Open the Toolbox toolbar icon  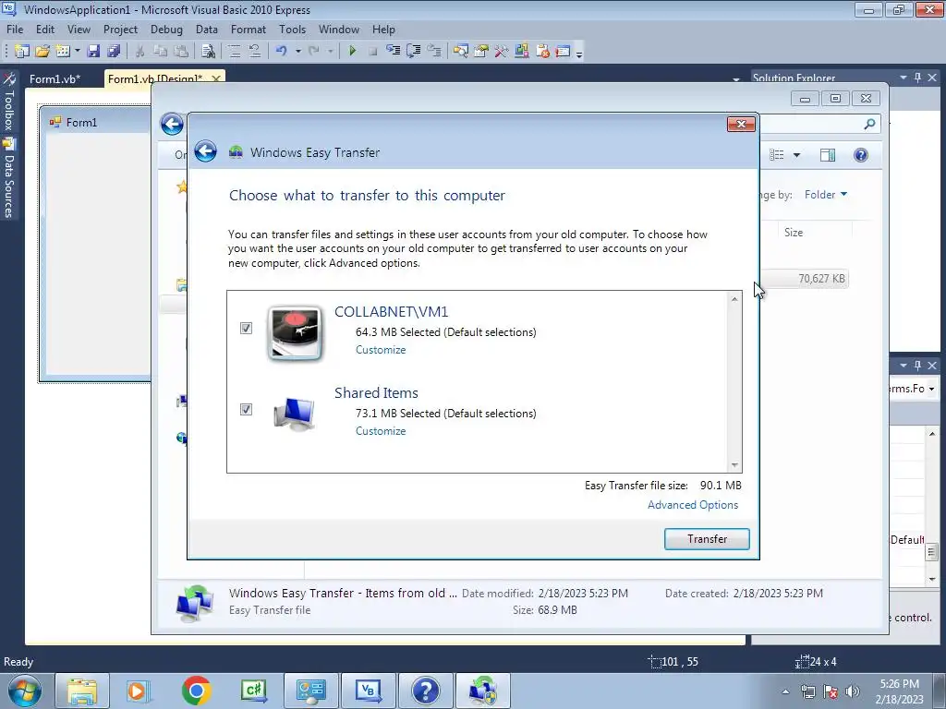[x=502, y=52]
